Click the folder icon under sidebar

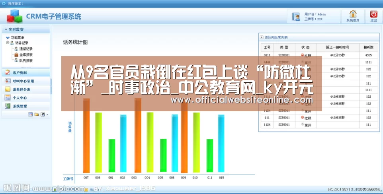pyautogui.click(x=36, y=114)
